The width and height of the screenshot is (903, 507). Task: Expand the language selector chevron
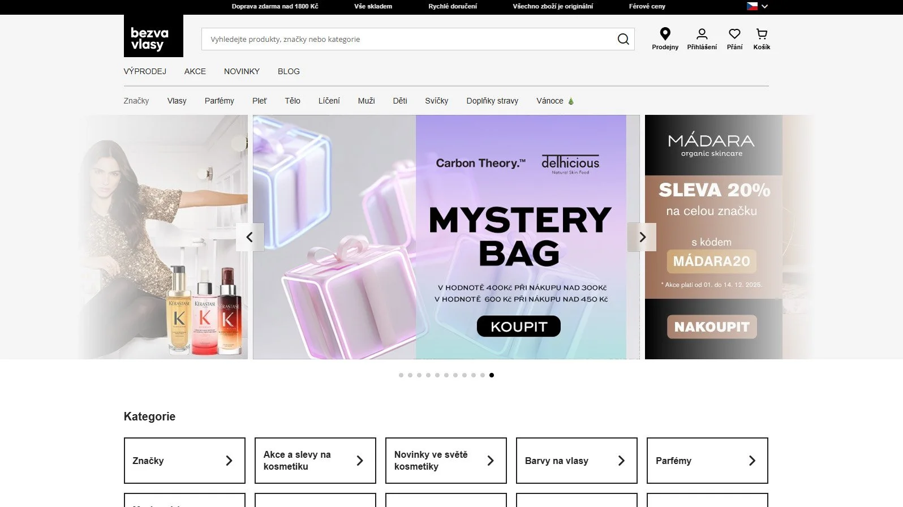pyautogui.click(x=764, y=6)
